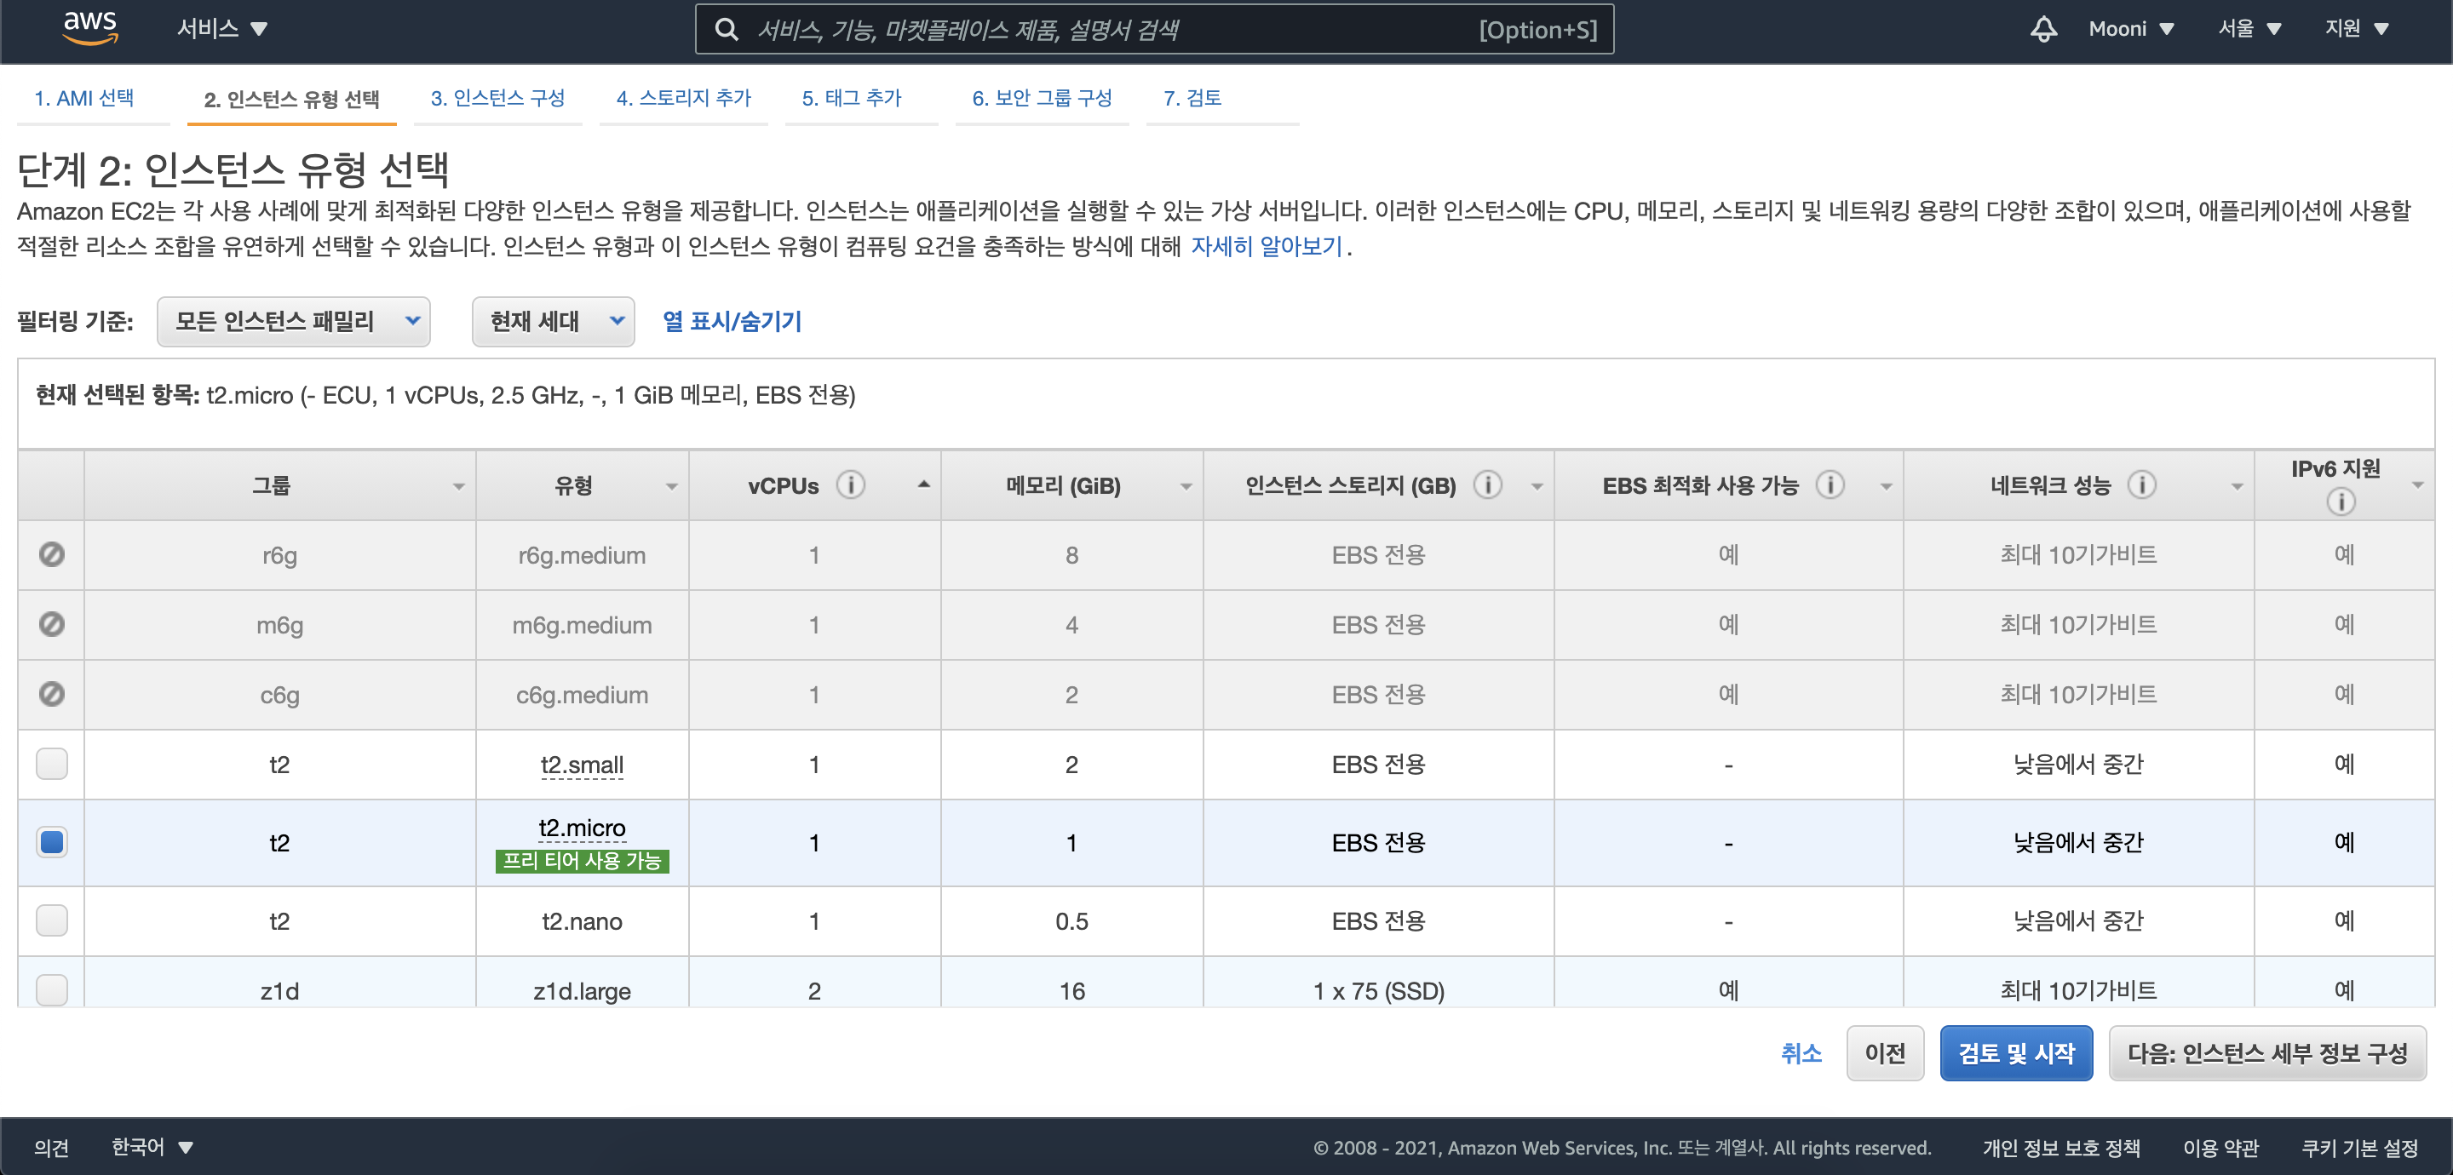The height and width of the screenshot is (1175, 2453).
Task: Expand the 서울 region menu
Action: click(2249, 29)
